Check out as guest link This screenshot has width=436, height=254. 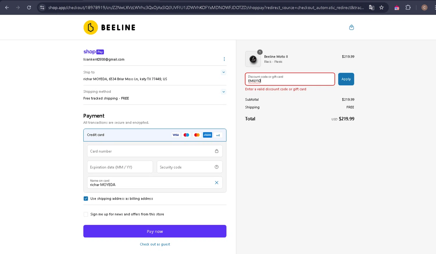coord(155,244)
